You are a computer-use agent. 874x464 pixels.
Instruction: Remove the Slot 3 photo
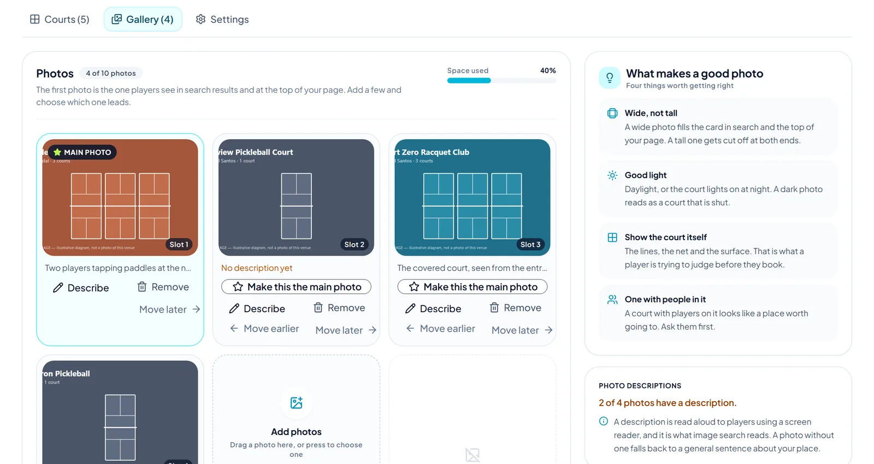point(516,308)
